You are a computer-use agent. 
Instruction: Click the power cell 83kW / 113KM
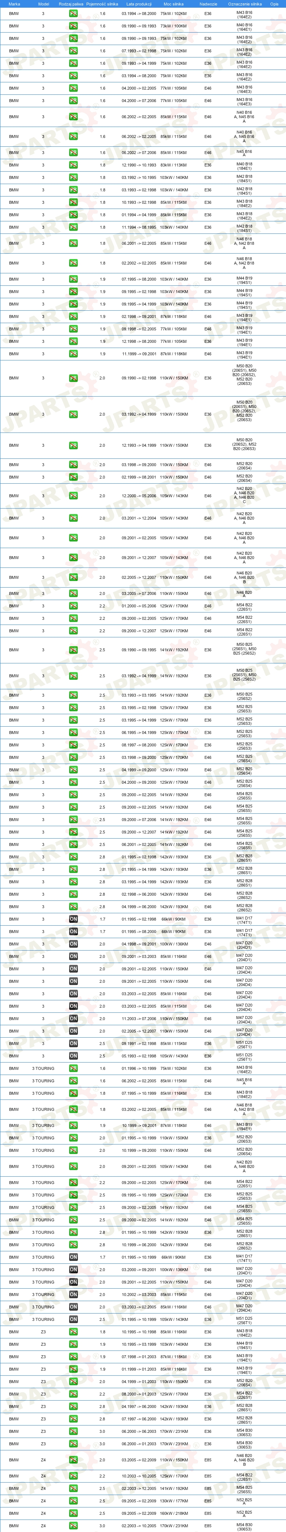pos(174,165)
